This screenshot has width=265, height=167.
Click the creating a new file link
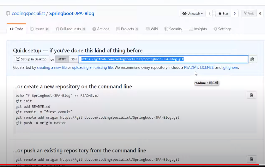pos(52,67)
